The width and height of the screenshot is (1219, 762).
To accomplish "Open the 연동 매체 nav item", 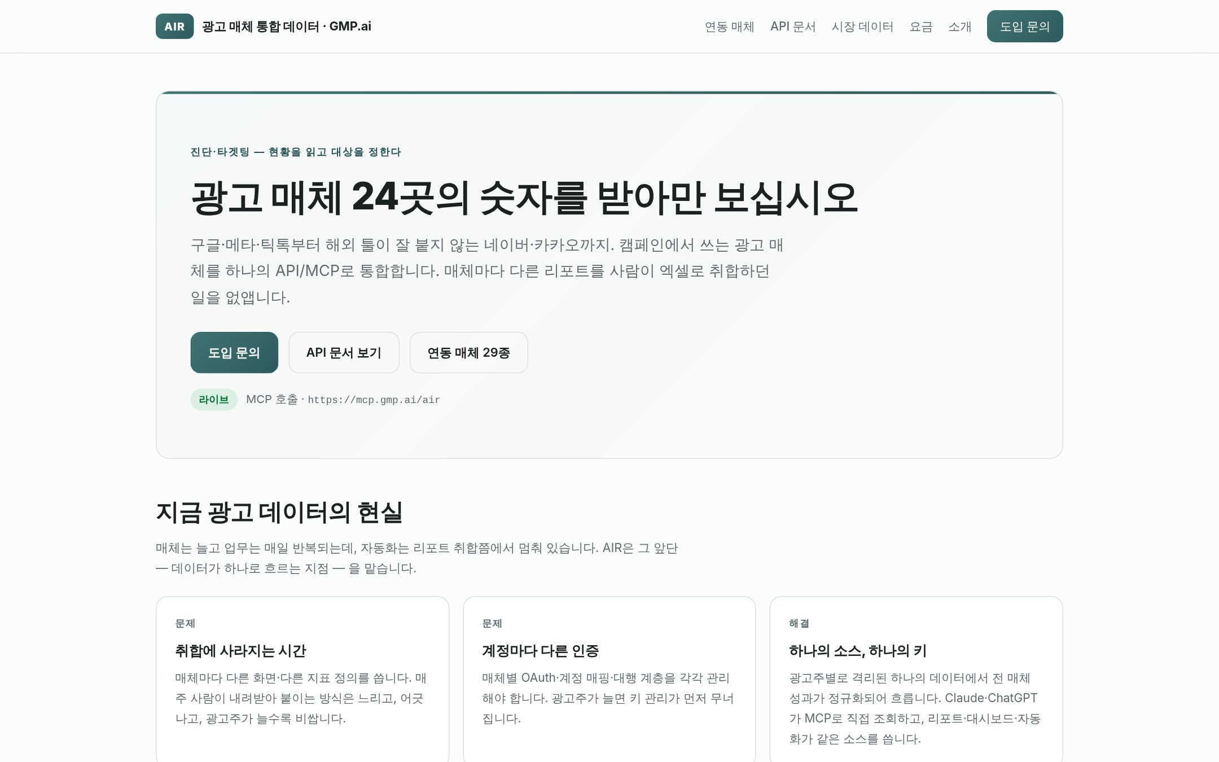I will [x=729, y=27].
